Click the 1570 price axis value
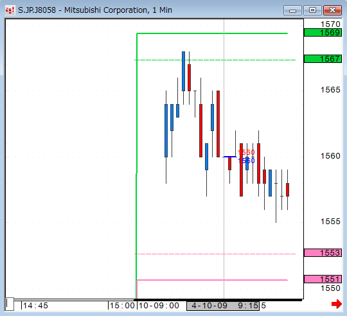The height and width of the screenshot is (316, 347). (330, 24)
